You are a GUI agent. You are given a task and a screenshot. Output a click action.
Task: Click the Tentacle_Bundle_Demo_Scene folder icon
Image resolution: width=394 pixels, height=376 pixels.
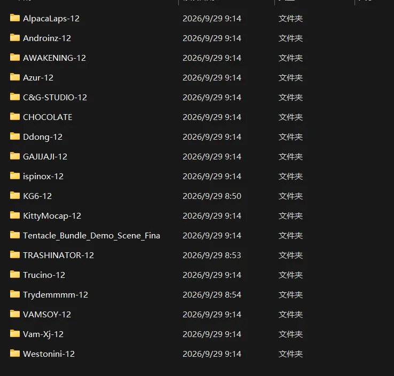click(15, 235)
